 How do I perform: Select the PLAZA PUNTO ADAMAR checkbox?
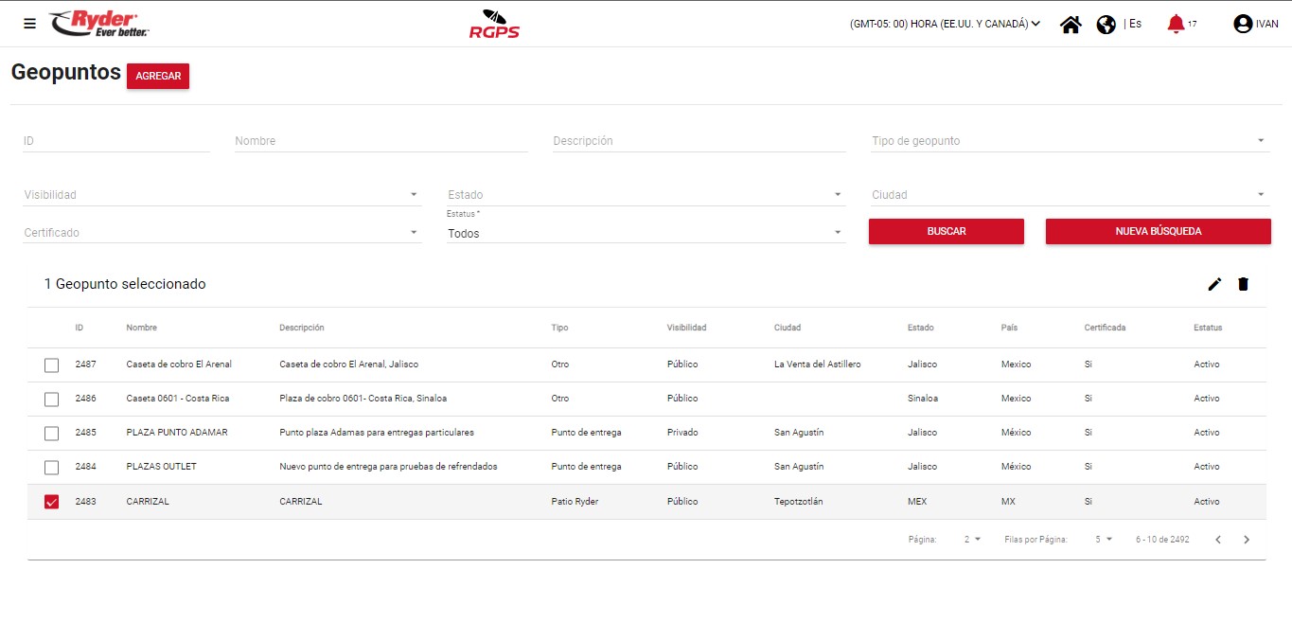[52, 434]
